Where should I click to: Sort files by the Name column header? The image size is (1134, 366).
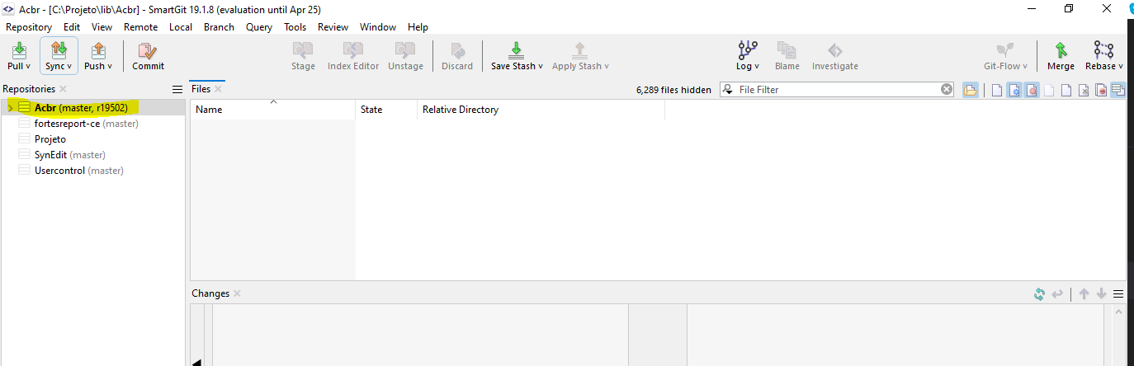(272, 110)
